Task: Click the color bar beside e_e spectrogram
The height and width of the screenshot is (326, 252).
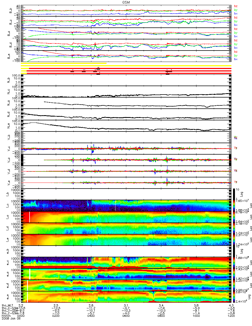Action: click(x=234, y=297)
